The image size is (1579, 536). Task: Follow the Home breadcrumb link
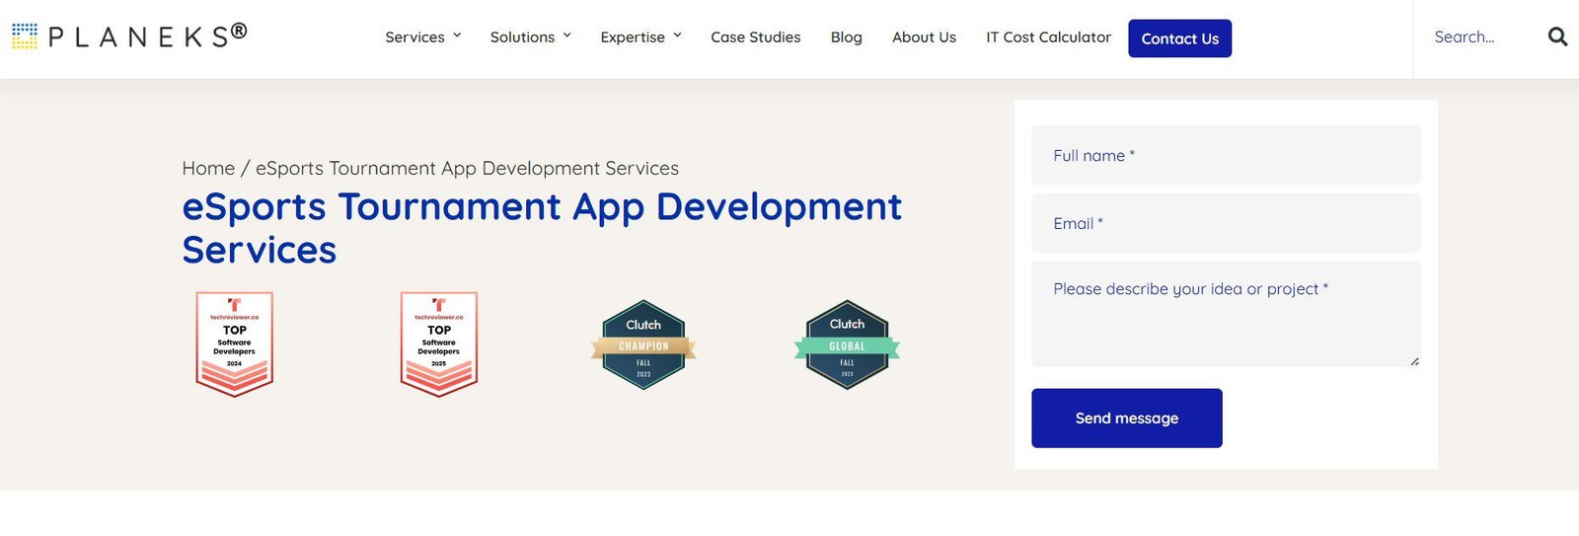click(x=208, y=169)
